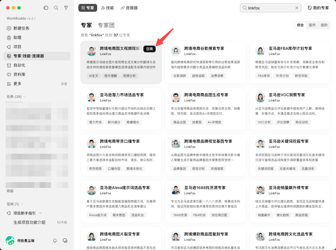336x250 pixels.
Task: Expand 项目新手指引 chevron
Action: 40,213
